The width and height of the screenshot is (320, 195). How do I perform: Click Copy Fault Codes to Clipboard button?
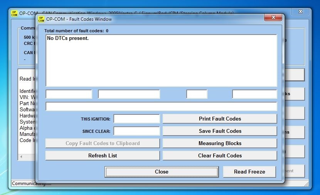pos(103,143)
